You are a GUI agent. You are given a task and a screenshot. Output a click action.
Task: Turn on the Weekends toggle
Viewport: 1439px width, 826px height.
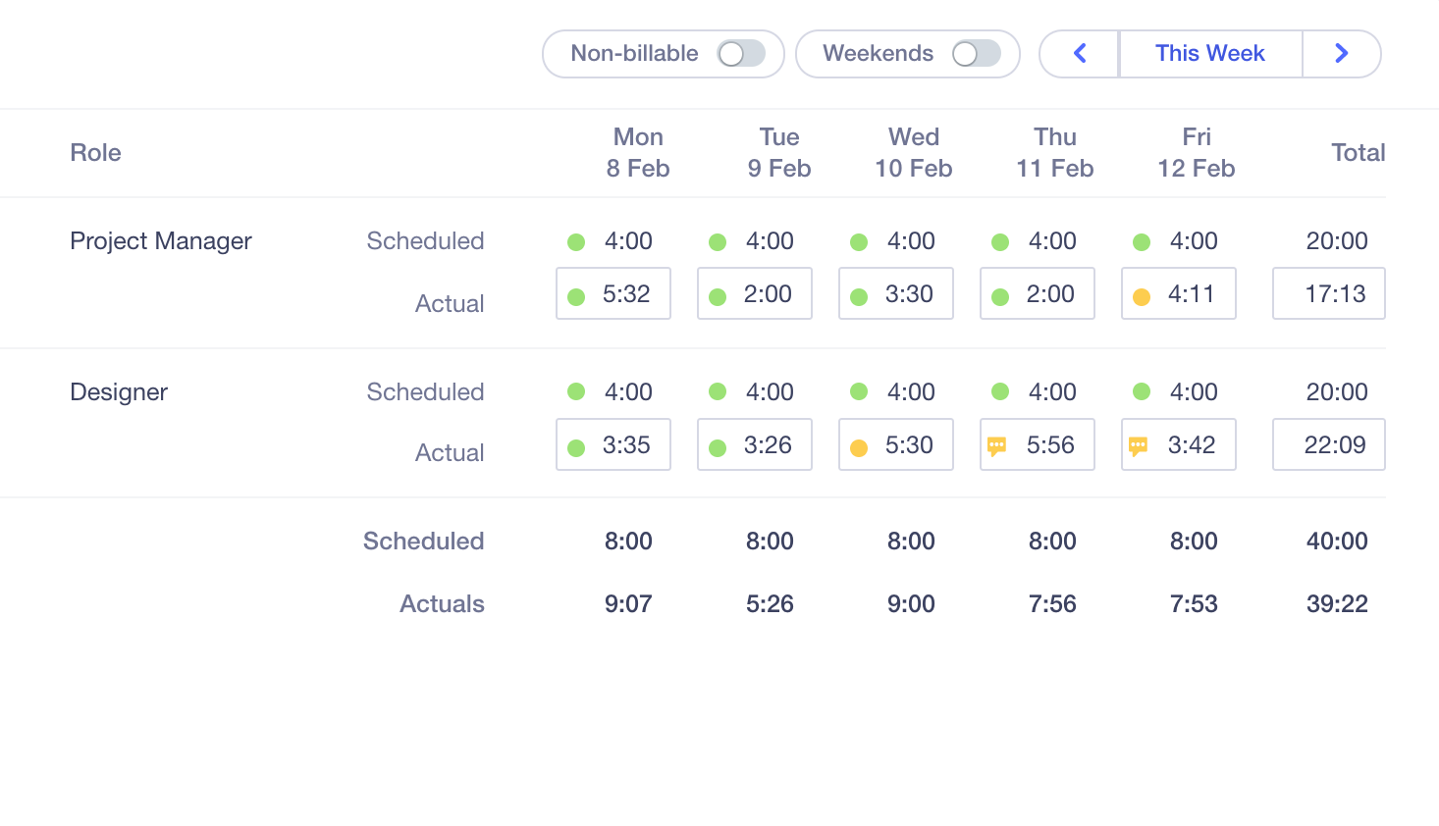pos(976,54)
